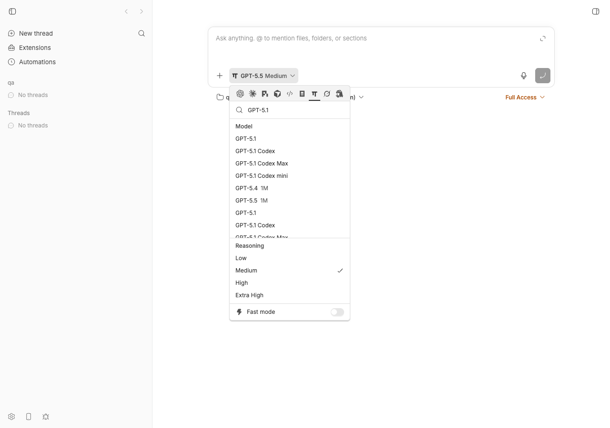This screenshot has height=428, width=610.
Task: Select GPT-5.5 1M model
Action: tap(290, 200)
